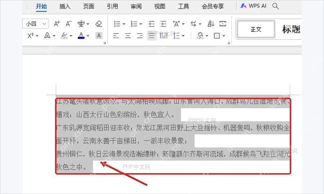This screenshot has height=194, width=324.
Task: Apply superscript X² formatting
Action: point(31,36)
